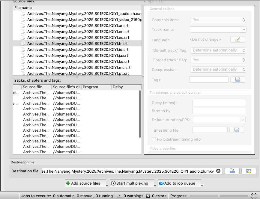Viewport: 260px width, 199px height.
Task: Click the tracks list vertical scrollbar
Action: [x=140, y=114]
